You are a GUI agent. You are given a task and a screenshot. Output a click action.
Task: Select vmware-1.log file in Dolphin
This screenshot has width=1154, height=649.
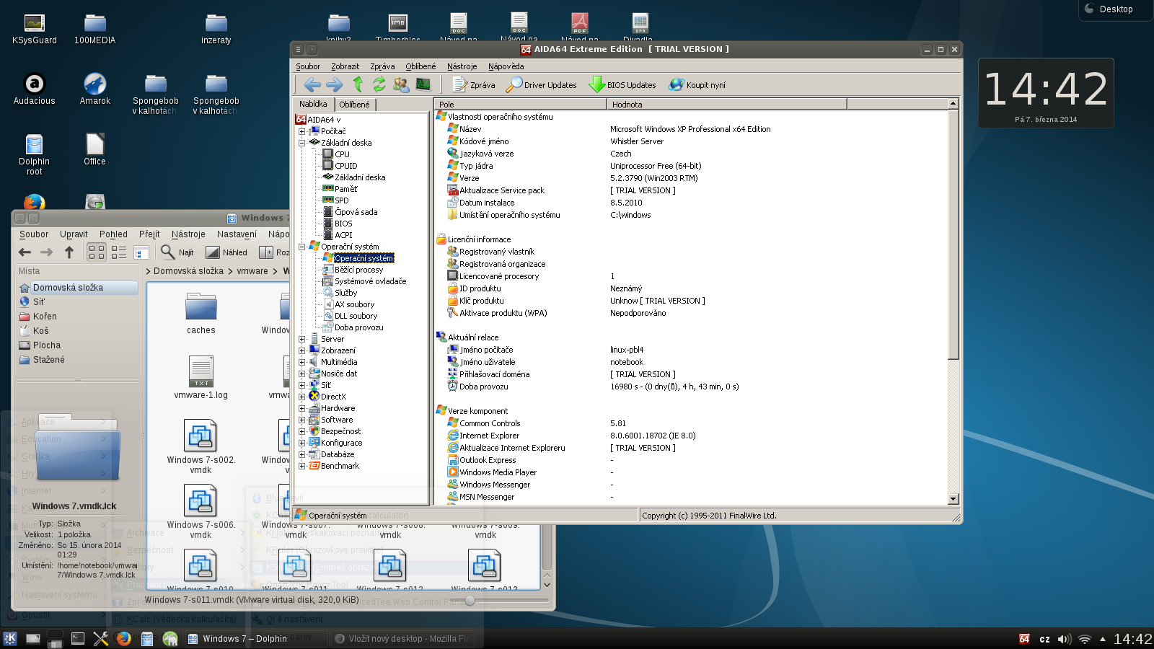pyautogui.click(x=201, y=377)
